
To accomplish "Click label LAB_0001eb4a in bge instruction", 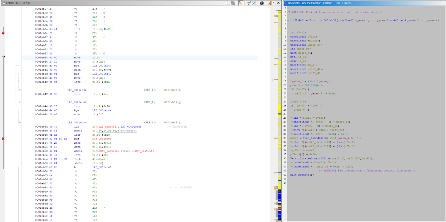I will (x=102, y=110).
